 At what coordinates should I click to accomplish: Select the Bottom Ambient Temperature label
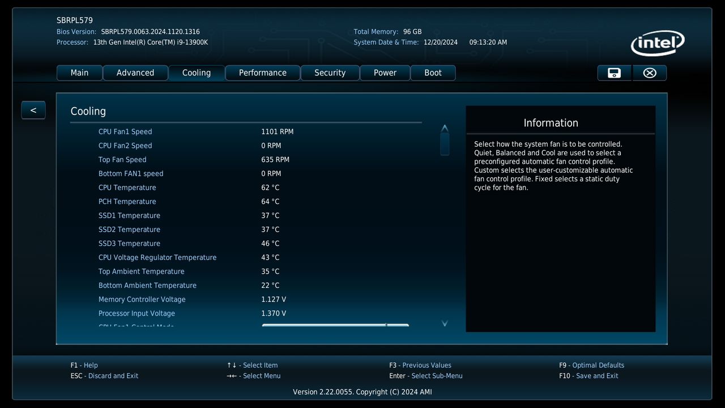tap(147, 286)
